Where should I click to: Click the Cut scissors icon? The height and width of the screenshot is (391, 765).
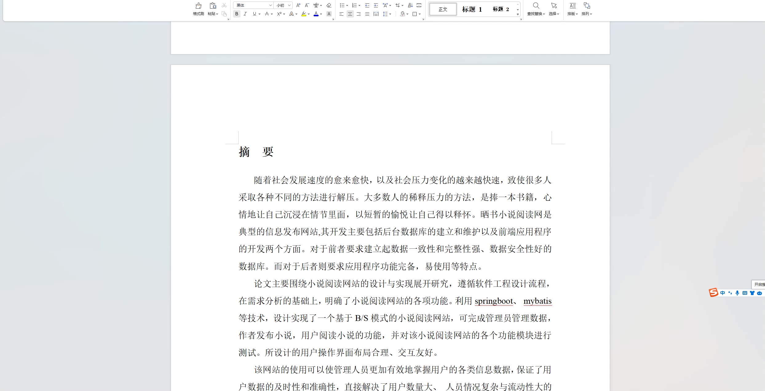224,5
